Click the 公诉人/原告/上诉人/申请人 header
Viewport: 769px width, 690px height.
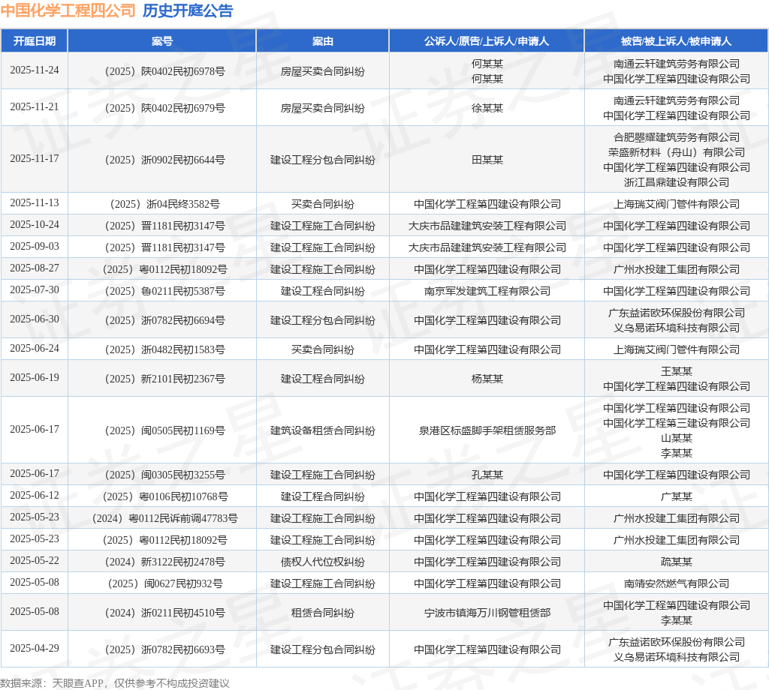point(487,41)
